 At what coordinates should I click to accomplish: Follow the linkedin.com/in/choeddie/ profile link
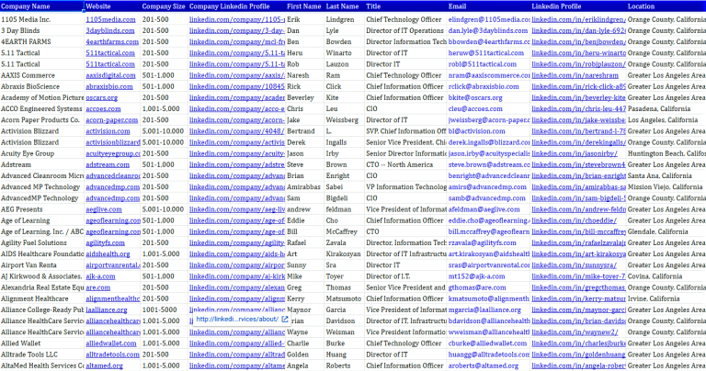(x=574, y=220)
